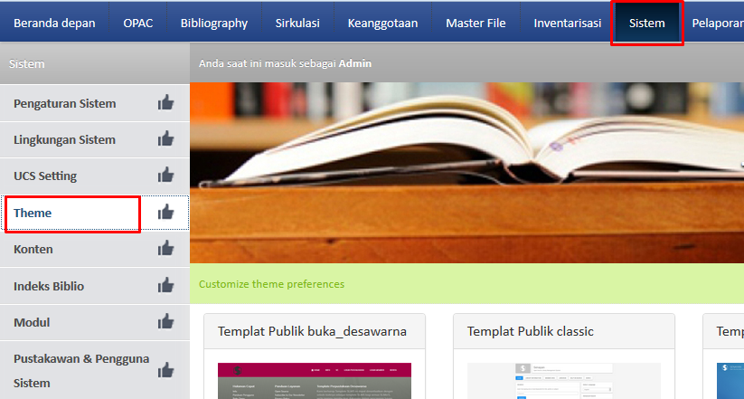Image resolution: width=744 pixels, height=399 pixels.
Task: Click thumbs-up icon beside Modul
Action: click(x=165, y=321)
